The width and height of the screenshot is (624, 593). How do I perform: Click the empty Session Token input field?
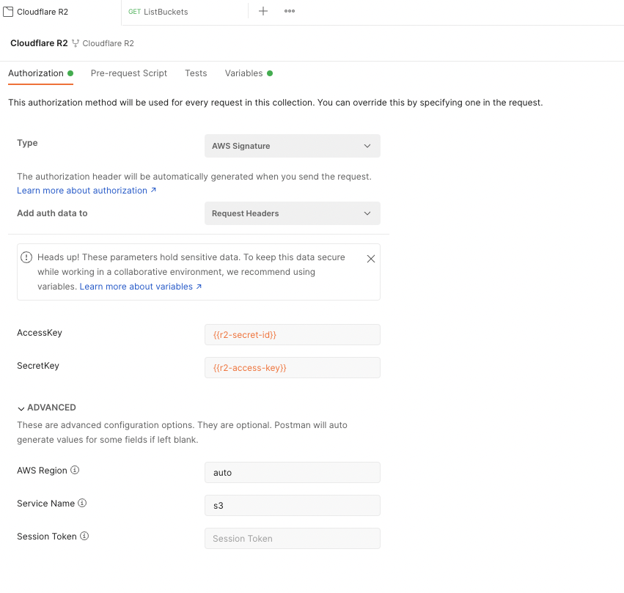[x=292, y=538]
